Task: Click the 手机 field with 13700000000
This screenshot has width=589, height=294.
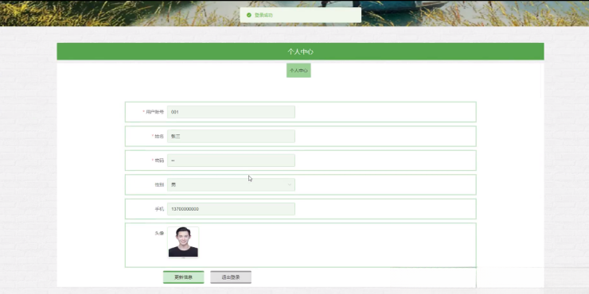Action: [231, 209]
